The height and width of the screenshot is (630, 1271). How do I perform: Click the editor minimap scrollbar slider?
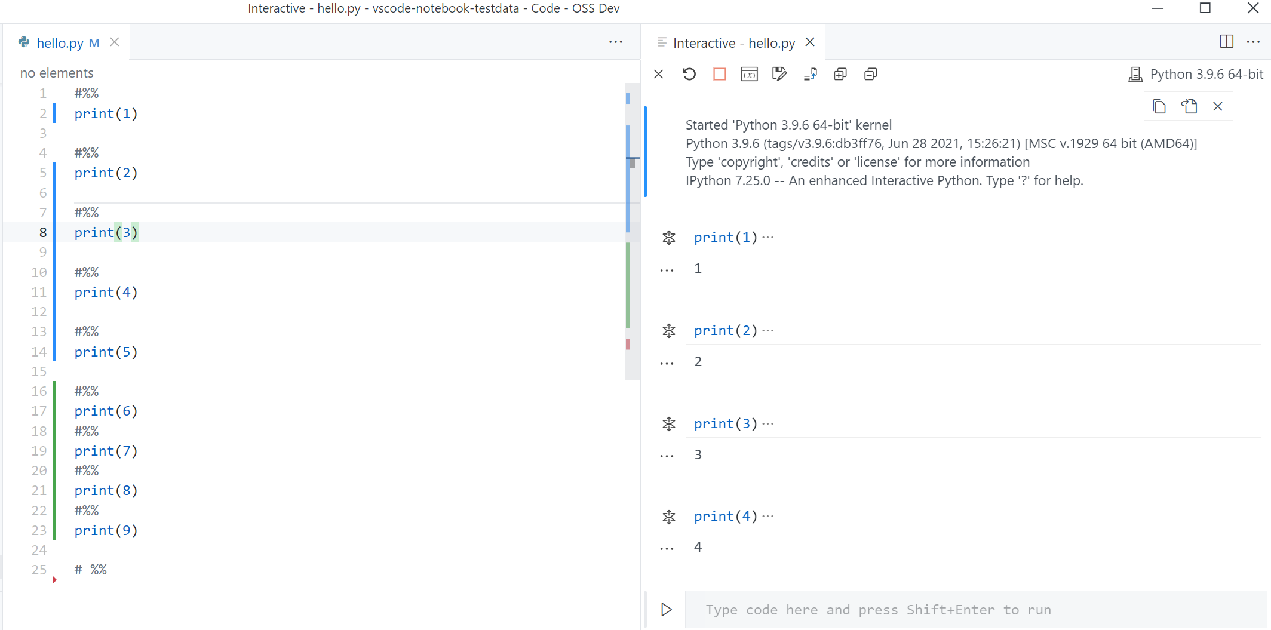(633, 232)
